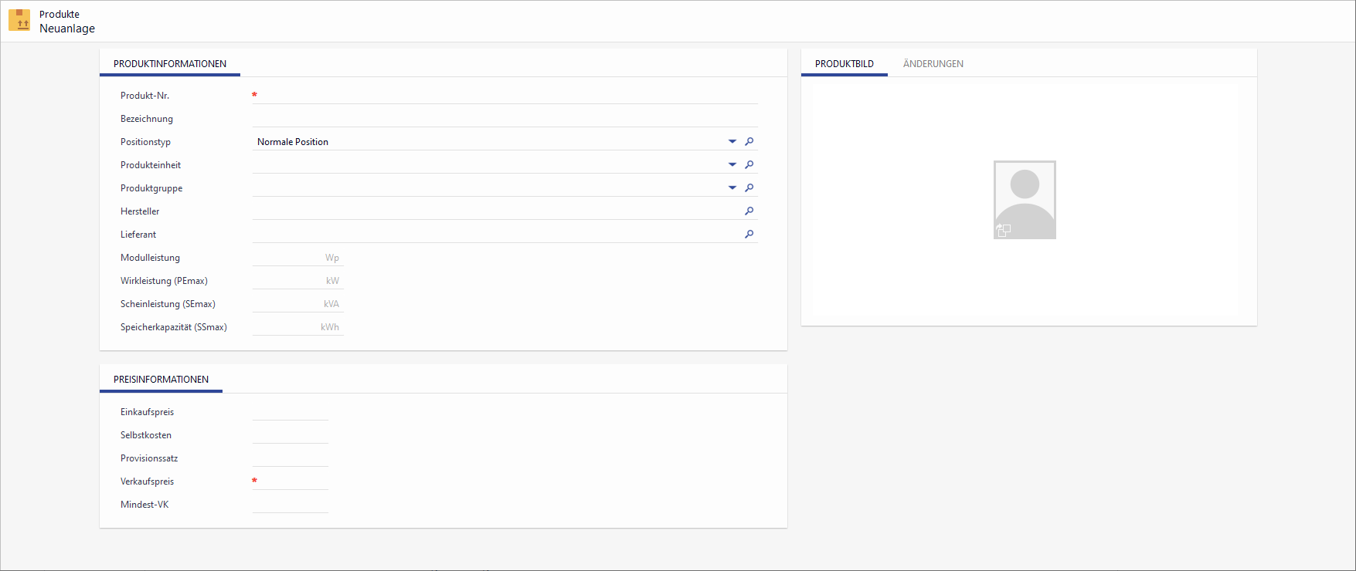Click the Produkte package icon in header

tap(19, 20)
